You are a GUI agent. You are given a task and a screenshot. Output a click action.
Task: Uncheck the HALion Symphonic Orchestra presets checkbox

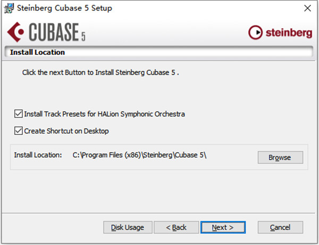coord(19,114)
